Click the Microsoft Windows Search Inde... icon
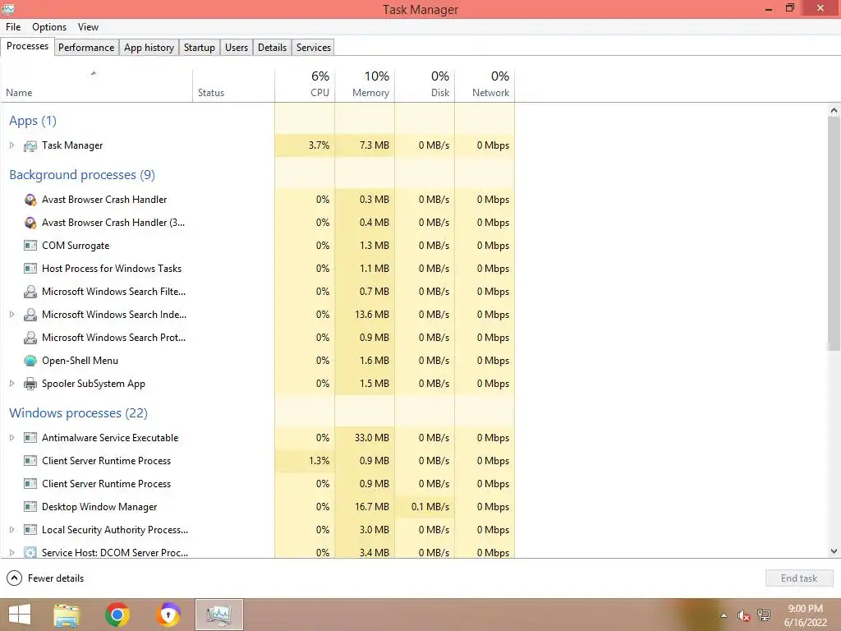Viewport: 841px width, 631px height. tap(30, 315)
